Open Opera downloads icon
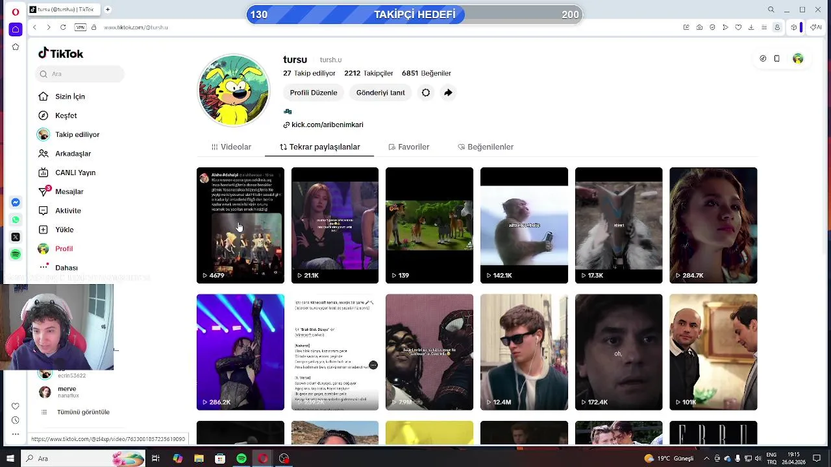831x467 pixels. [751, 27]
